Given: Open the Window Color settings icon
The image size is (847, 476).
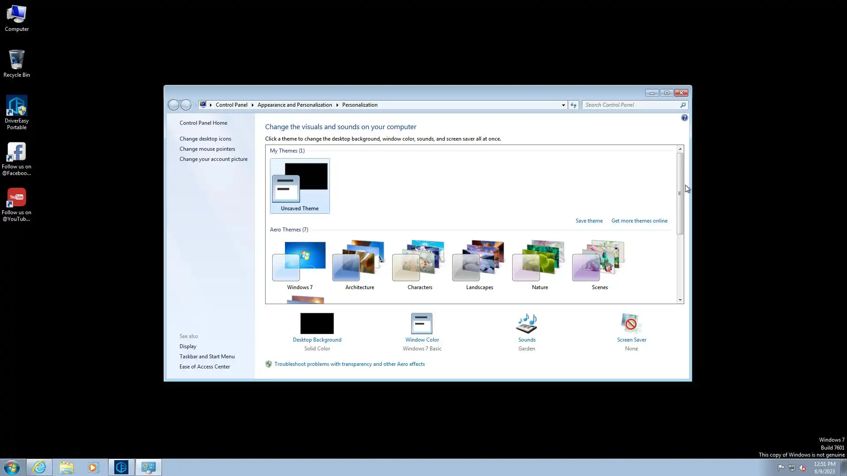Looking at the screenshot, I should point(422,324).
